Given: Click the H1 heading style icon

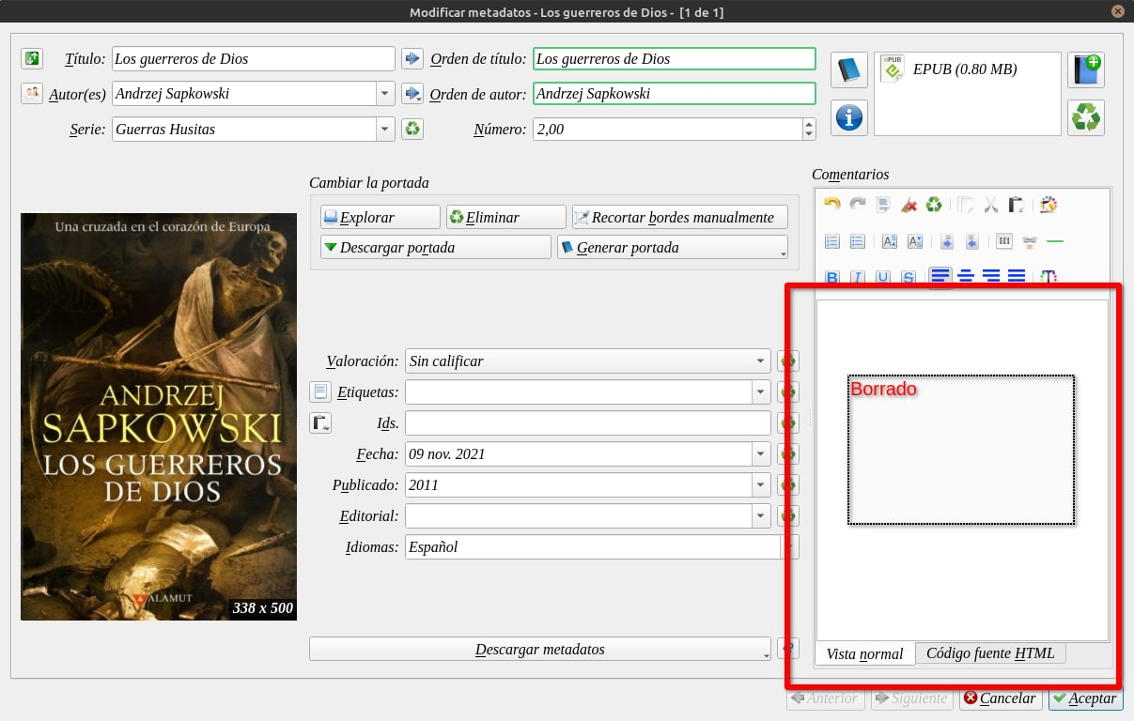Looking at the screenshot, I should [1003, 241].
